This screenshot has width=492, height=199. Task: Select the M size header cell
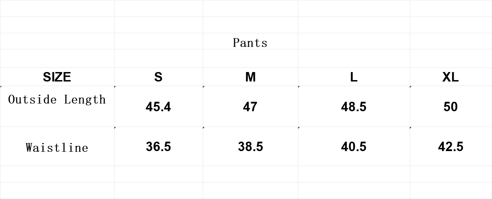(250, 77)
